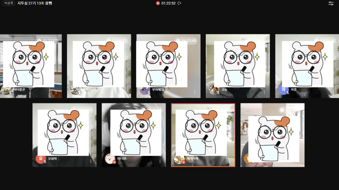Click the participant name 자몽

[294, 89]
